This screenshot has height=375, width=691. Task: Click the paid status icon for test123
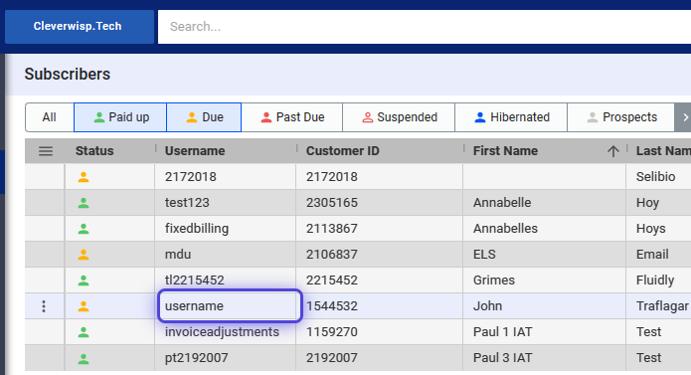coord(84,203)
